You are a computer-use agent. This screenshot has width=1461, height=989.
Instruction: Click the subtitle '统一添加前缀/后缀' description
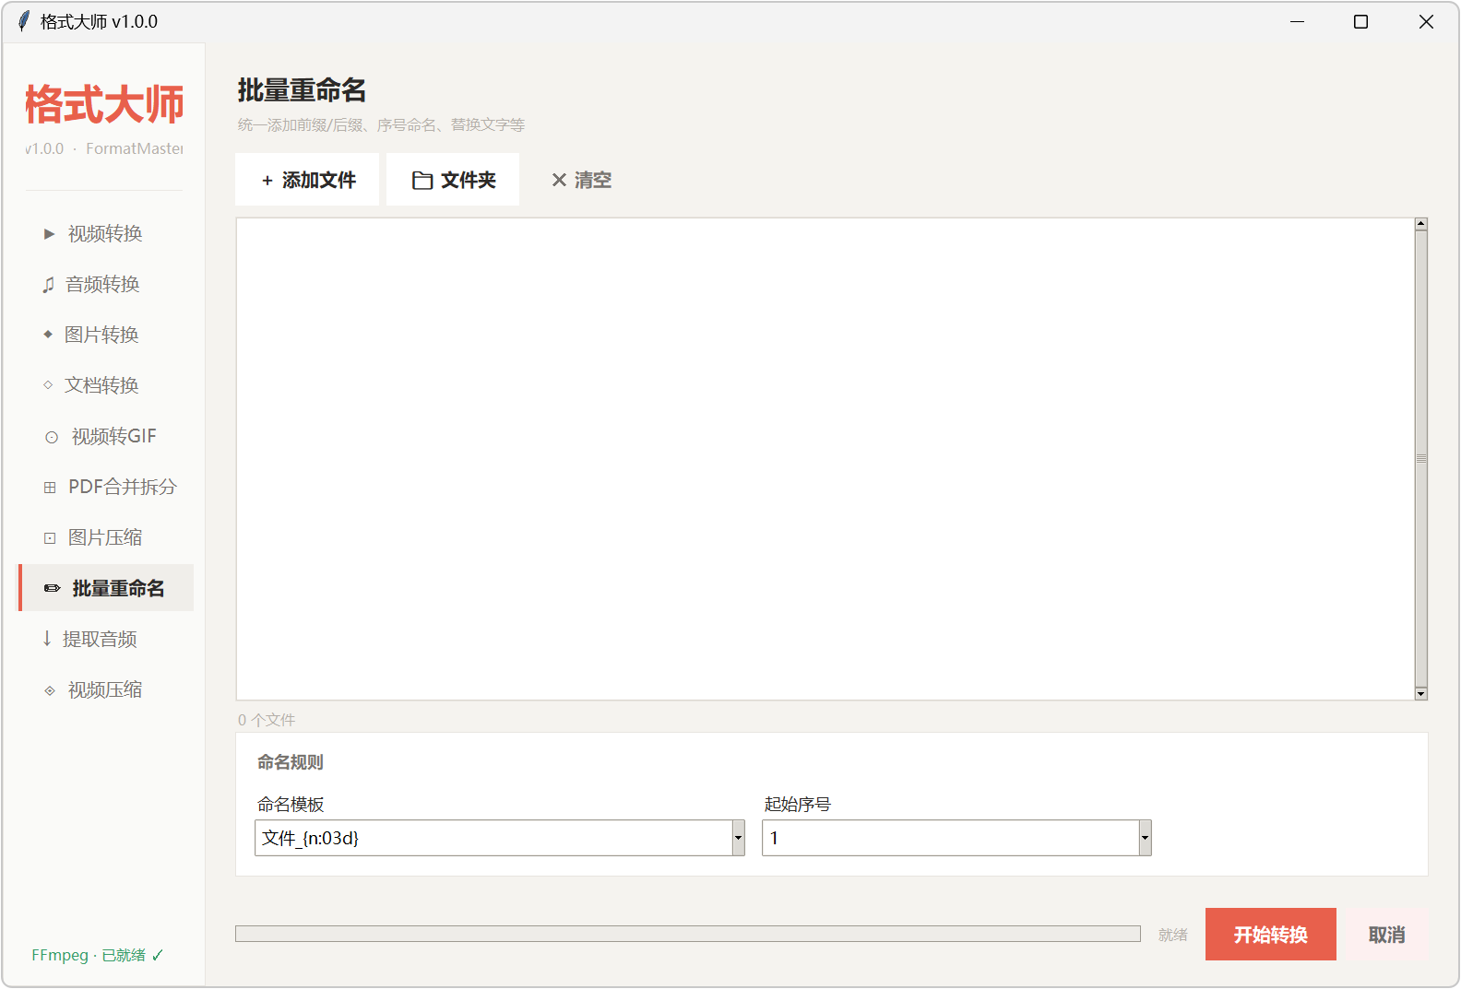point(381,124)
